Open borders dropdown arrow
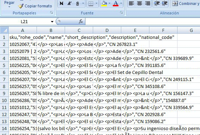Image resolution: width=200 pixels, height=135 pixels. (96, 4)
